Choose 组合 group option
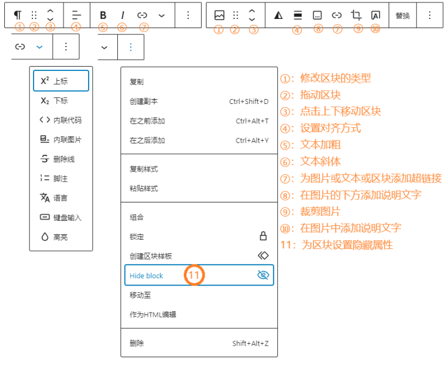The image size is (446, 367). [x=199, y=217]
